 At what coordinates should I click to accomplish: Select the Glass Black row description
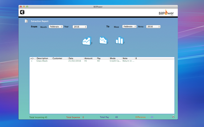pyautogui.click(x=42, y=61)
